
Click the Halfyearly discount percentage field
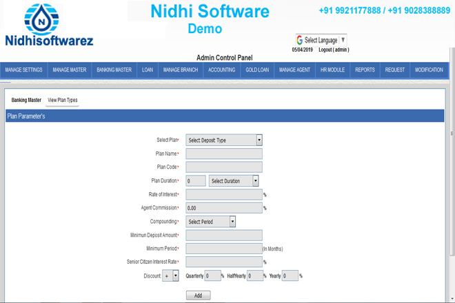point(255,275)
